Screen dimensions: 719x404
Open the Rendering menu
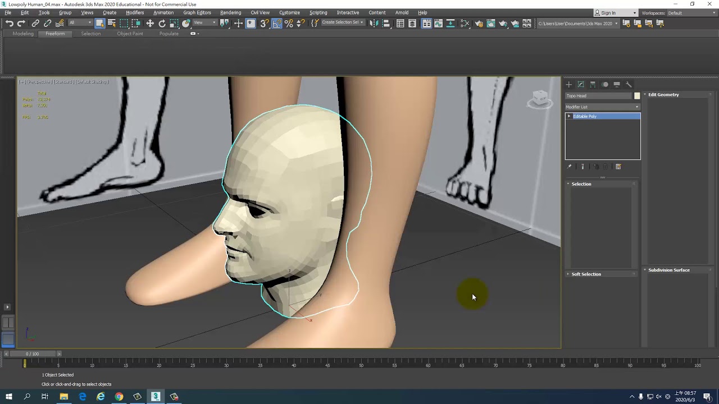(x=230, y=12)
